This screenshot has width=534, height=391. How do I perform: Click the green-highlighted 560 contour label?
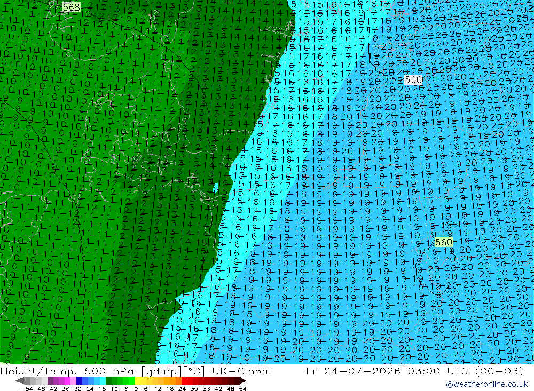(x=444, y=242)
